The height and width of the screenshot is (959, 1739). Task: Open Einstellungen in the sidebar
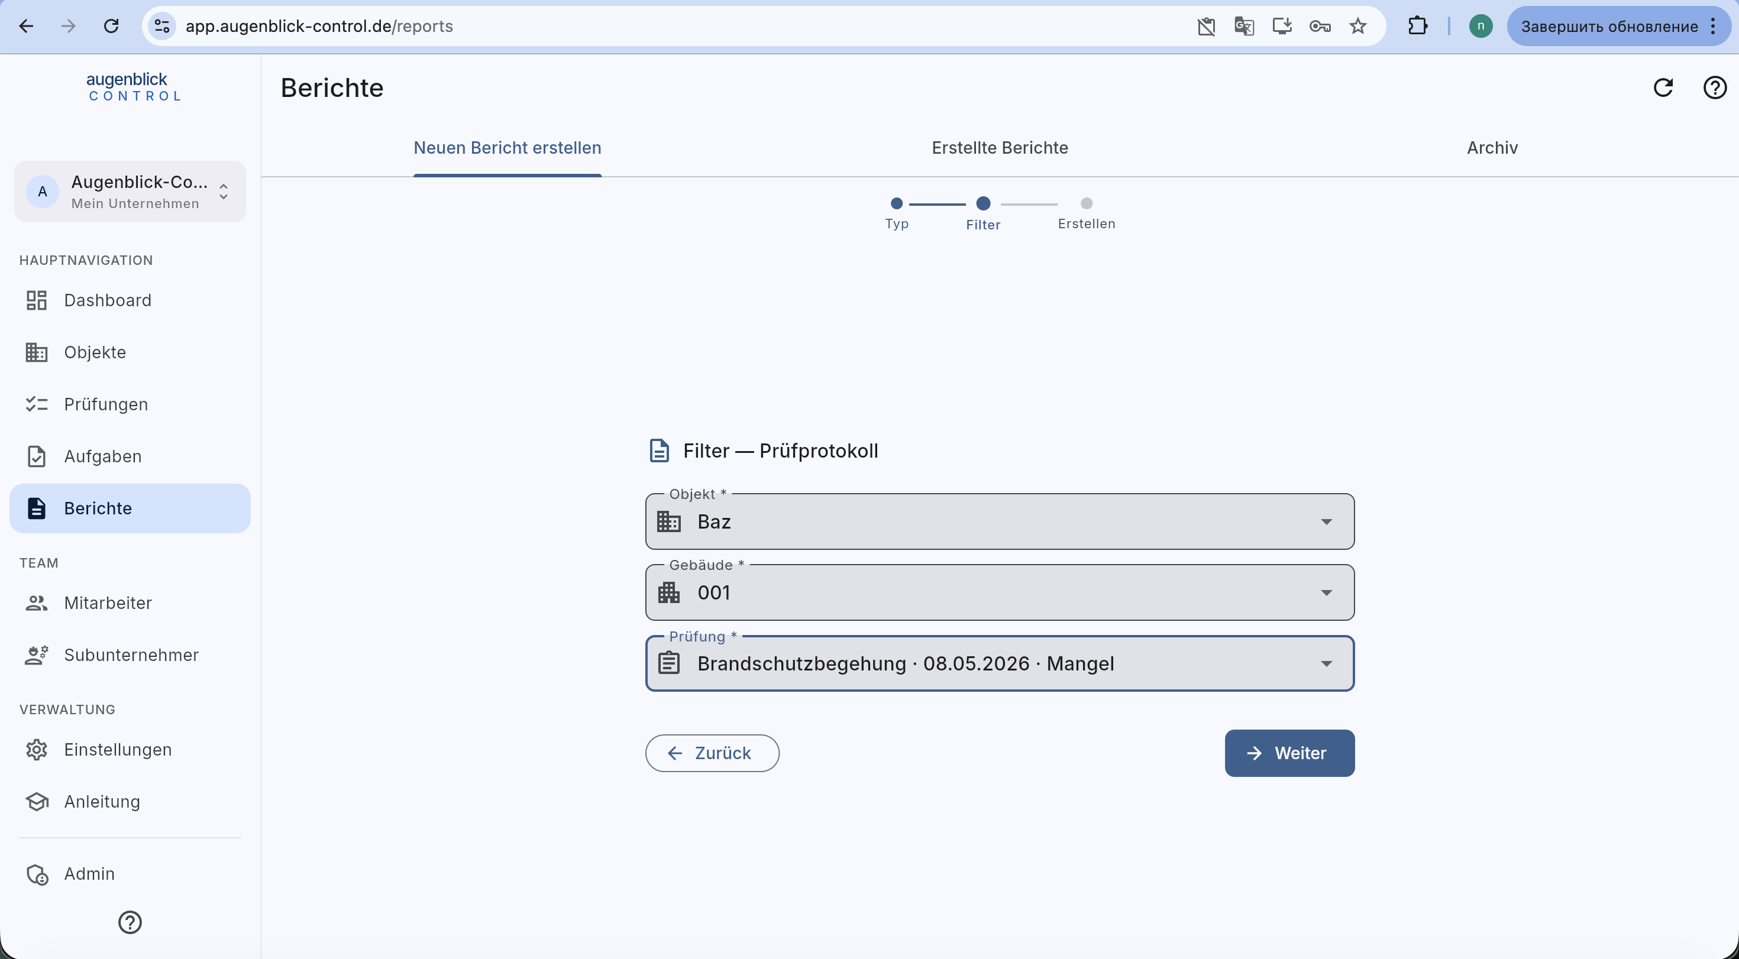[x=130, y=750]
